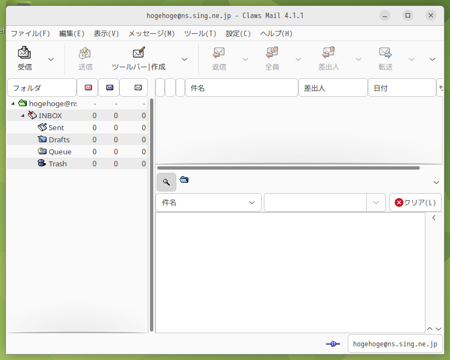This screenshot has height=360, width=450.
Task: Open the ヘルプ(H) menu
Action: pyautogui.click(x=276, y=33)
